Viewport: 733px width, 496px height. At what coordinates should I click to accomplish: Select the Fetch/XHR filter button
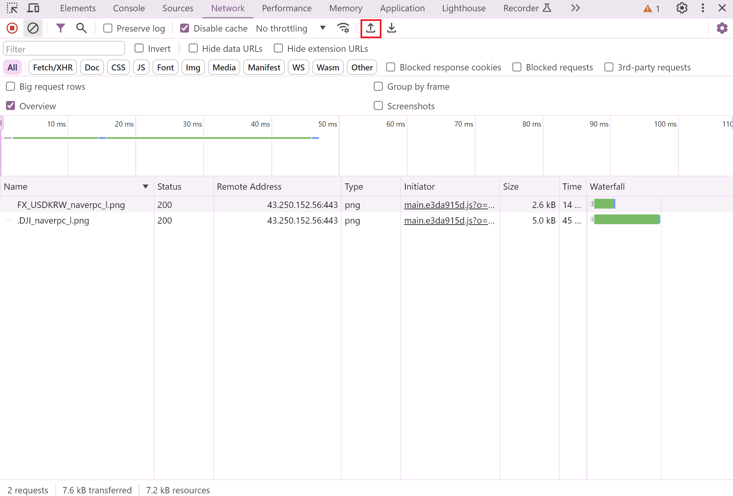point(53,67)
